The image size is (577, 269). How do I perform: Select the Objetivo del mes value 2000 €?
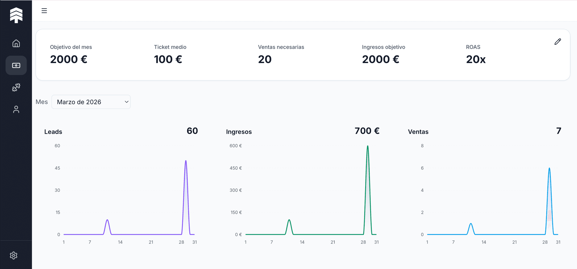[x=68, y=59]
